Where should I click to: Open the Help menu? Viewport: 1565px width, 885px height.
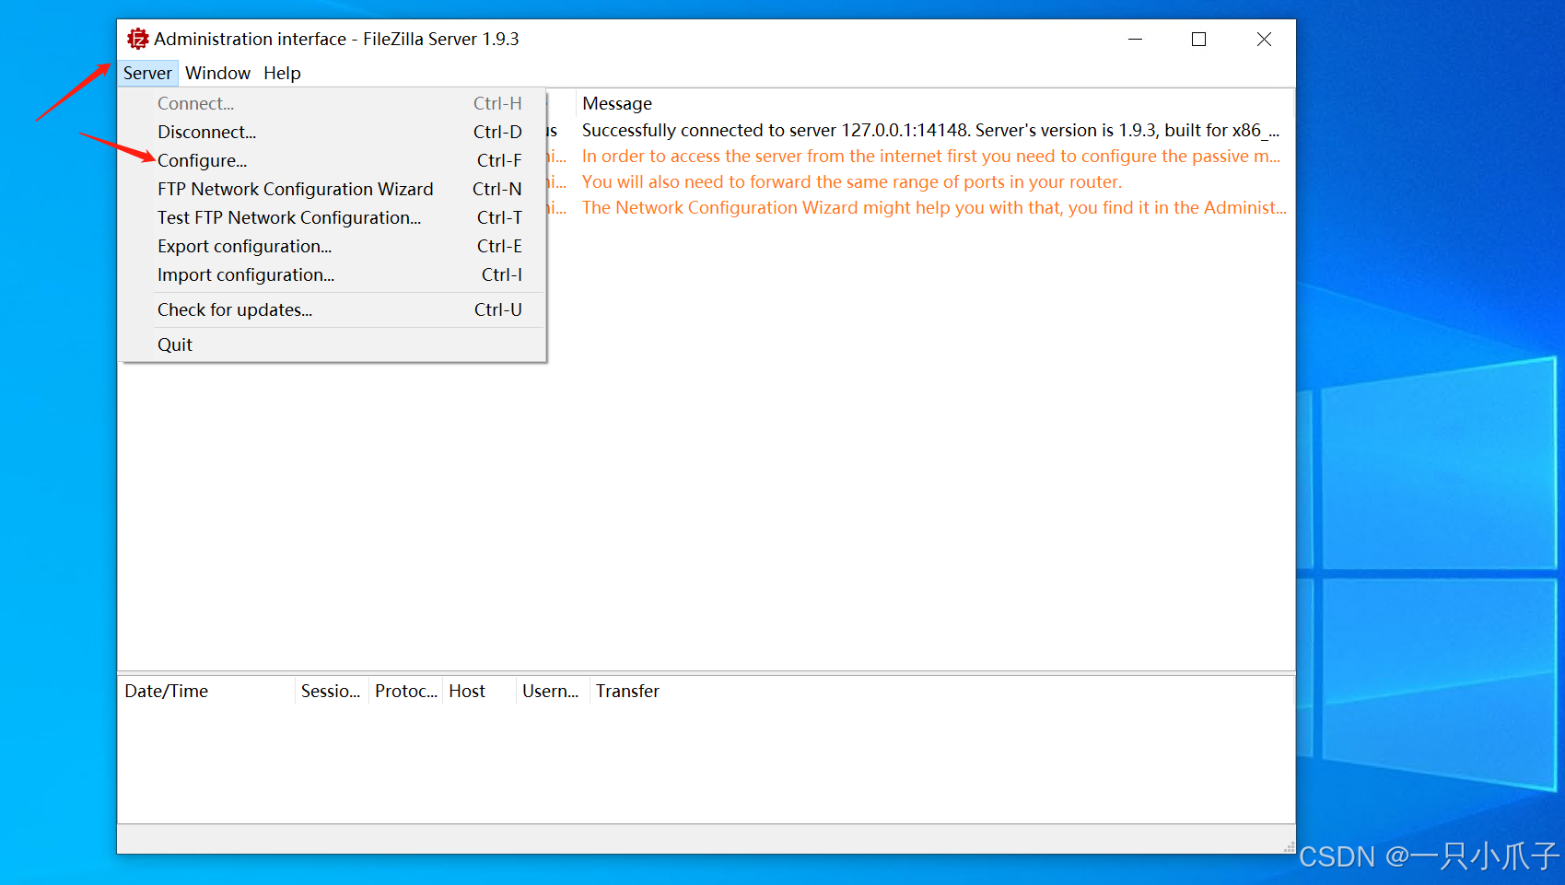[282, 73]
